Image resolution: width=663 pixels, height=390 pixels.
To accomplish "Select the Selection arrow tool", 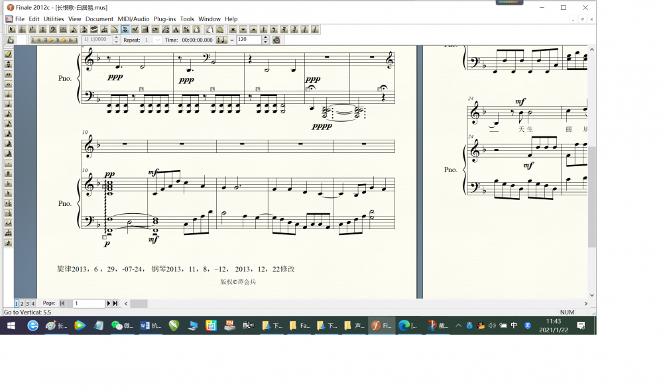I will [11, 29].
